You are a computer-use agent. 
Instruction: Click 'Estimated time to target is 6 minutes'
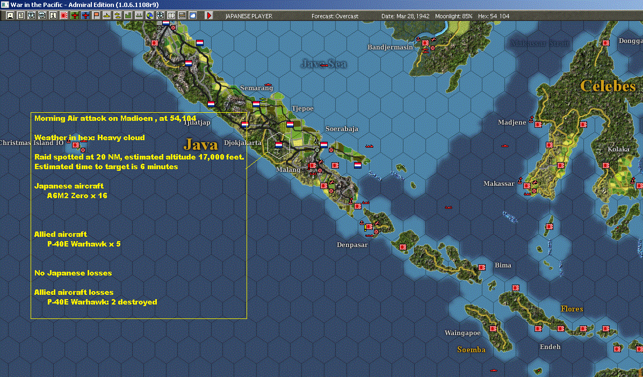point(106,167)
